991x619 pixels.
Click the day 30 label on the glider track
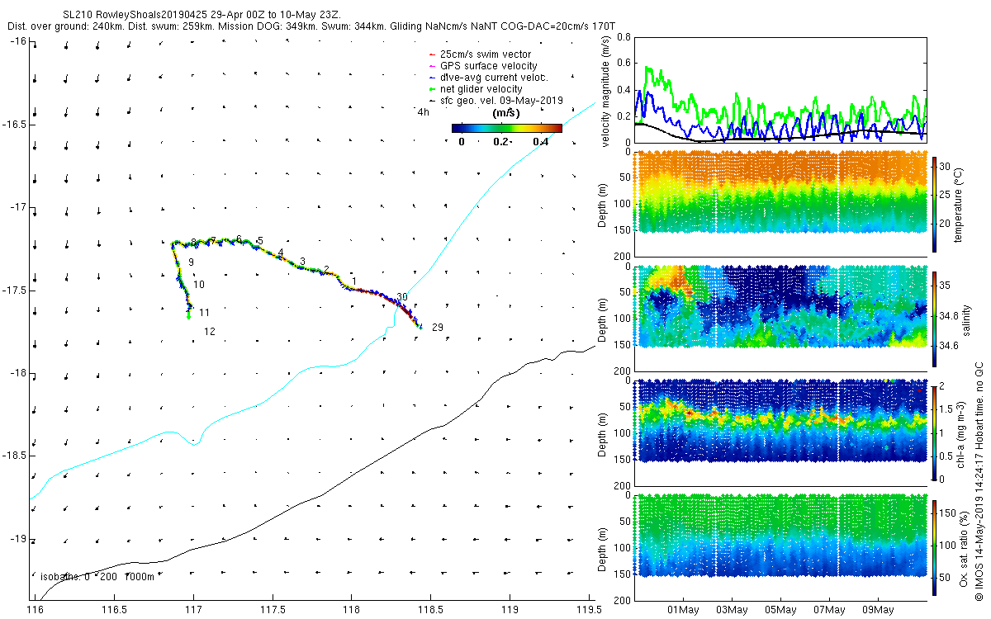[x=402, y=297]
